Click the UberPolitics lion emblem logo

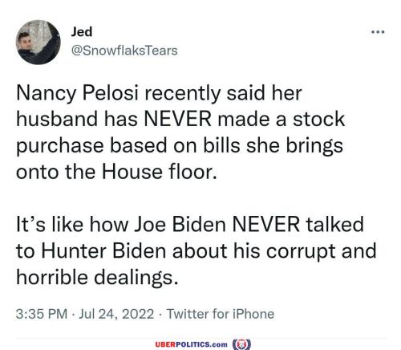click(241, 344)
